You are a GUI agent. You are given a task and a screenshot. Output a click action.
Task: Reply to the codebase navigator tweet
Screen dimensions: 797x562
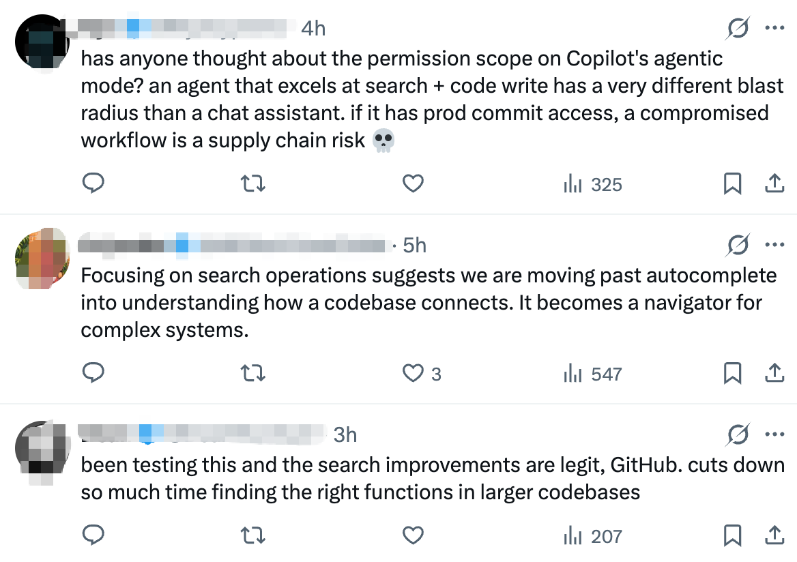(93, 373)
